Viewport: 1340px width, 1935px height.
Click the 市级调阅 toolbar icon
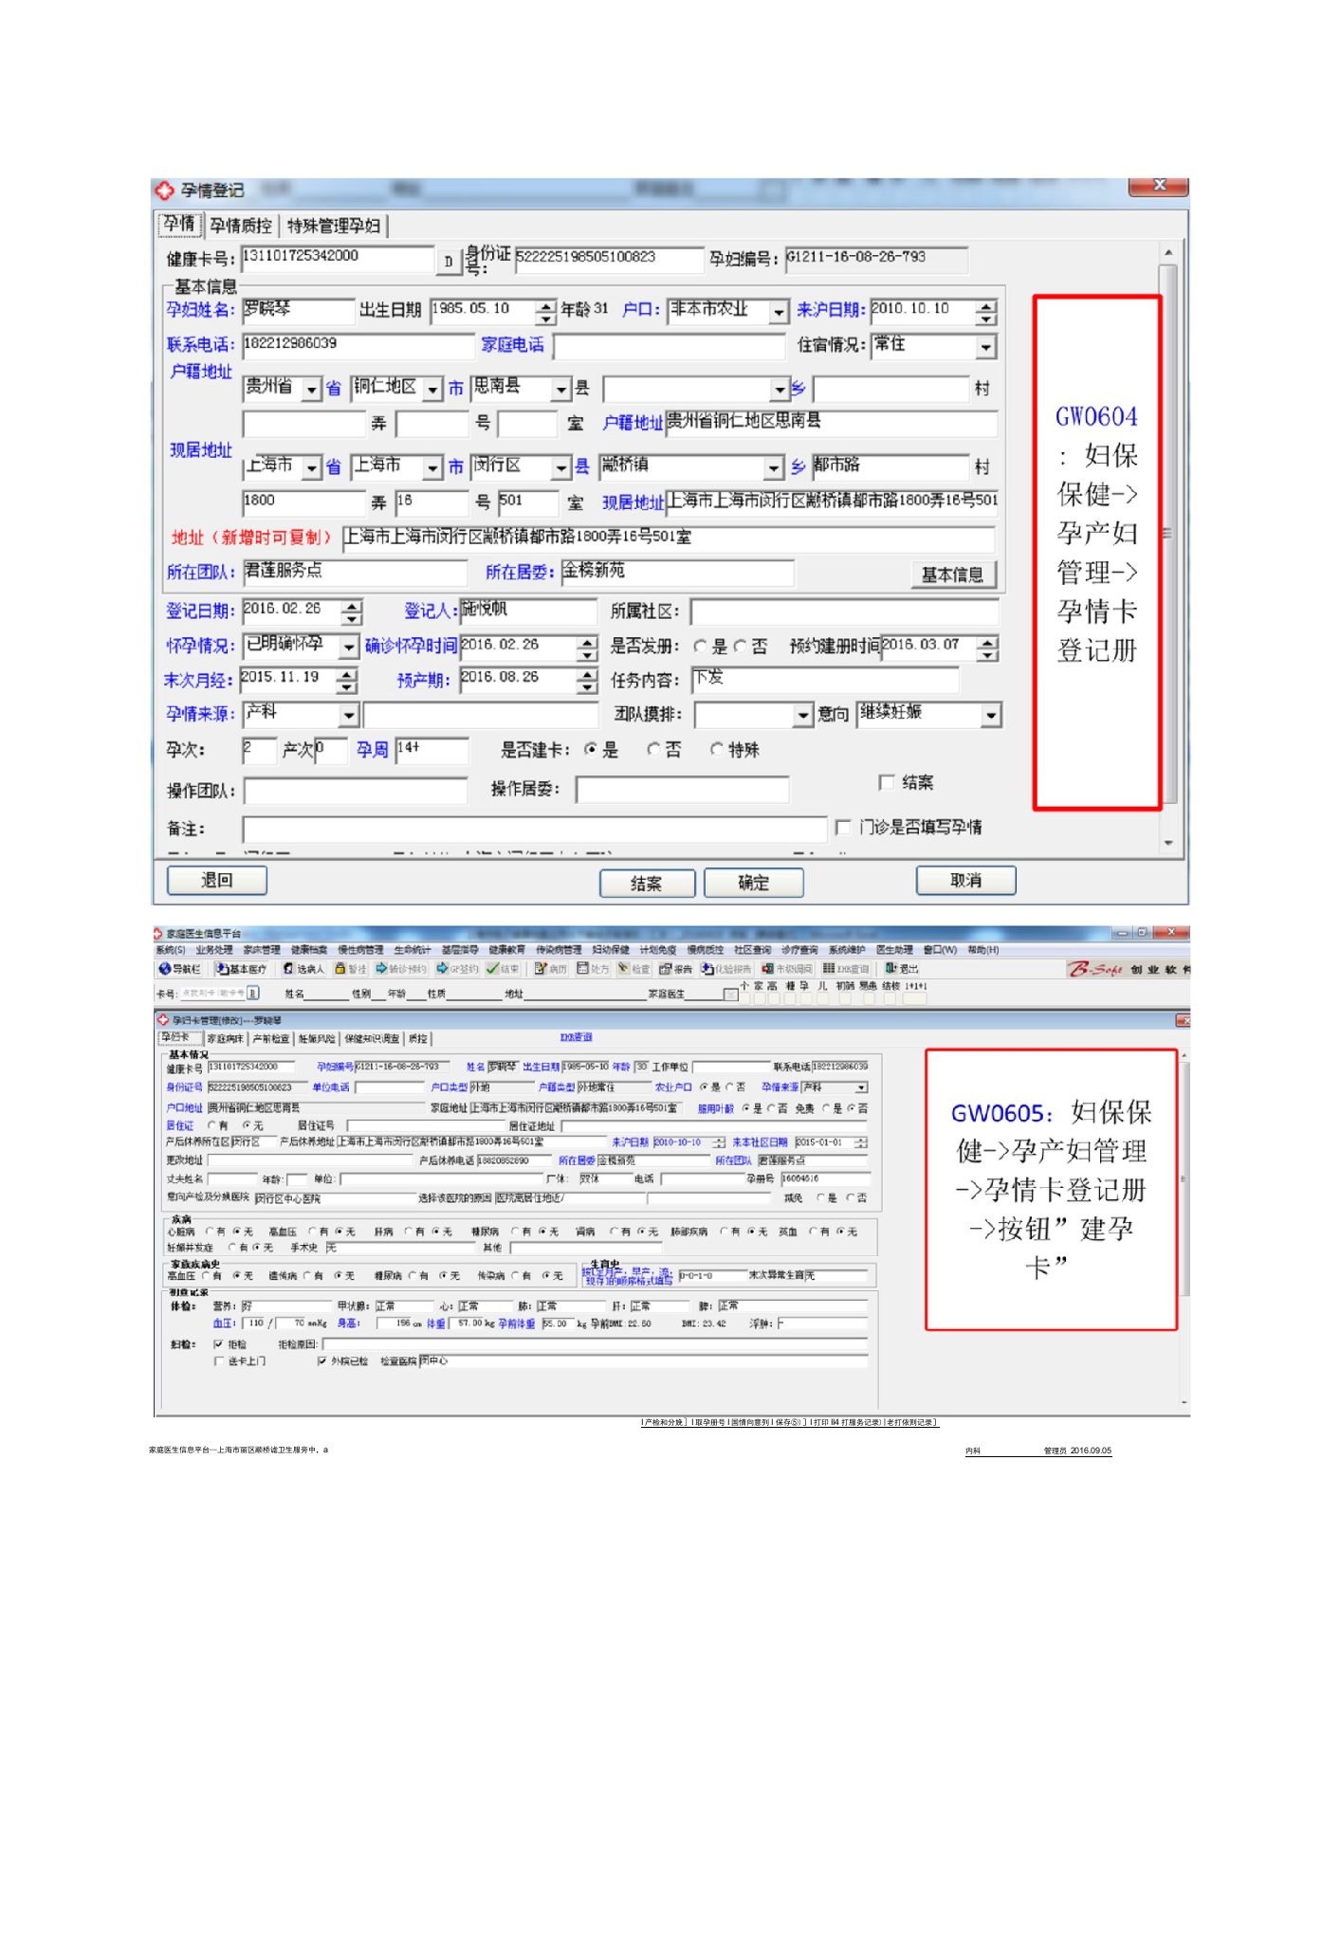coord(788,969)
